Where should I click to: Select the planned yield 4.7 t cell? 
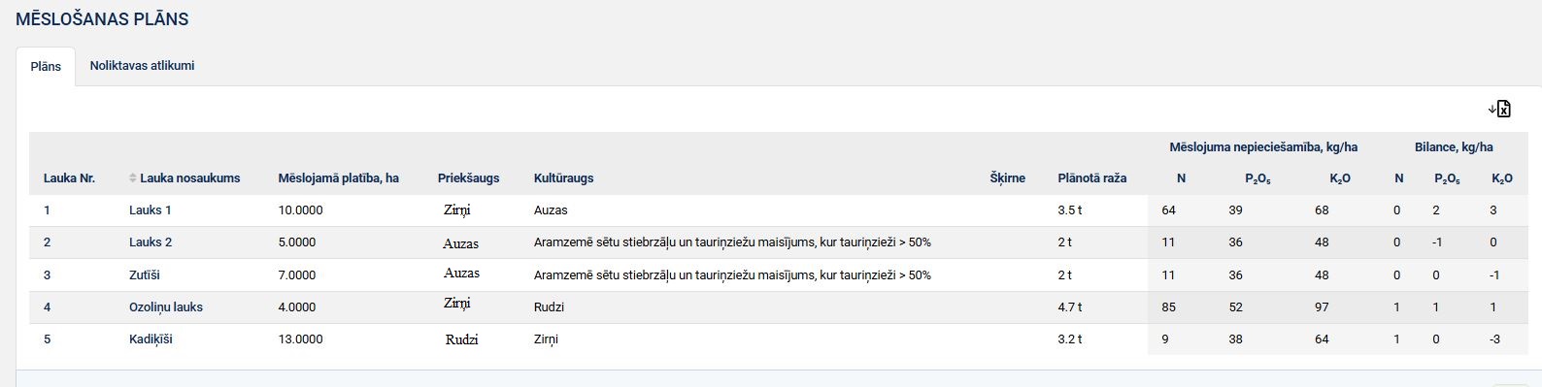[x=1069, y=306]
